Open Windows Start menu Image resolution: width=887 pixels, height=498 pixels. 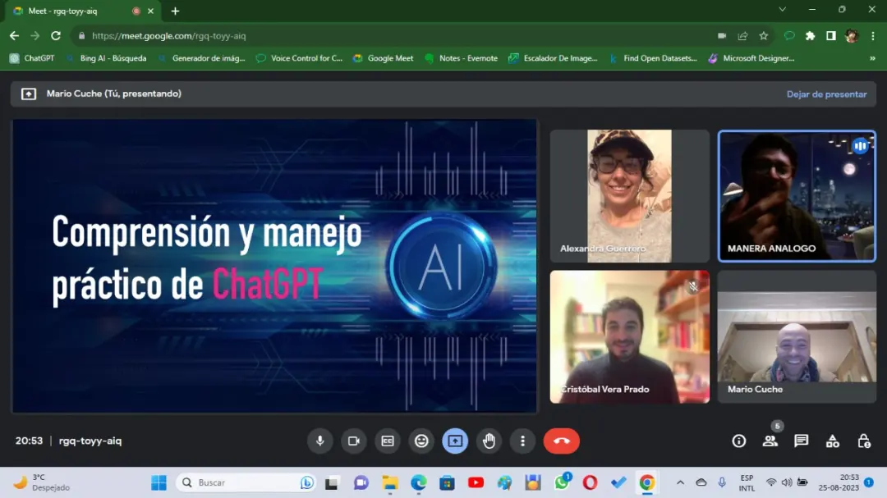coord(159,482)
